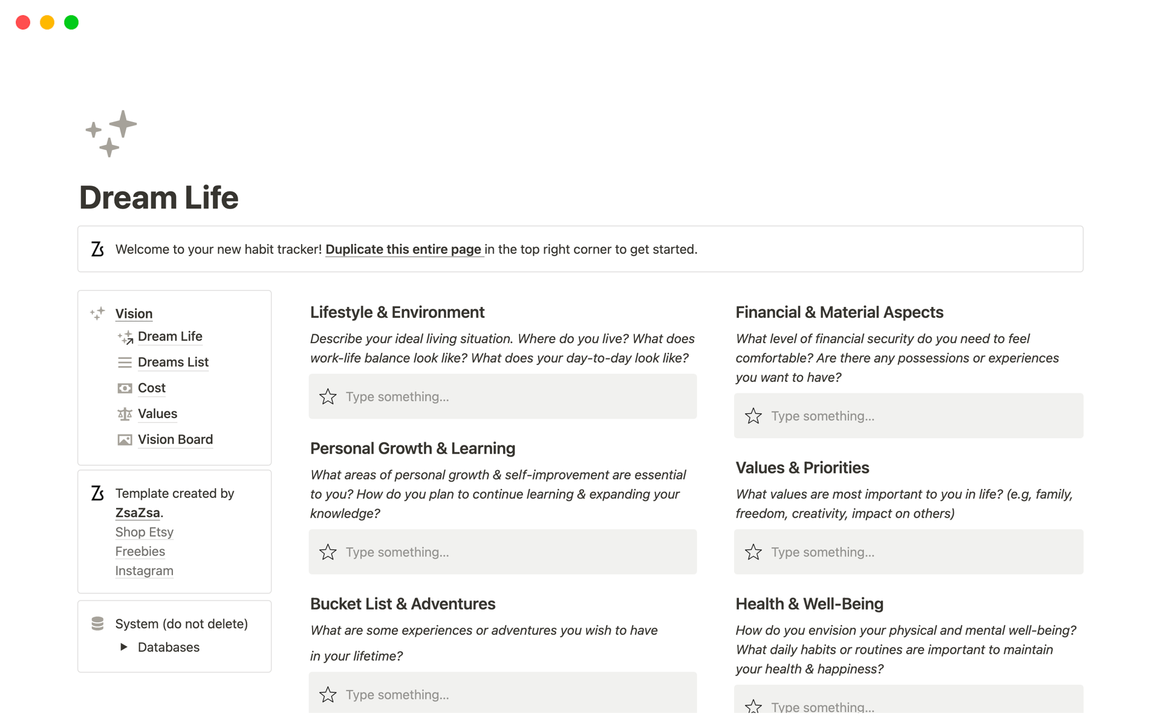Click the Cost banknote icon
This screenshot has height=725, width=1161.
click(125, 388)
